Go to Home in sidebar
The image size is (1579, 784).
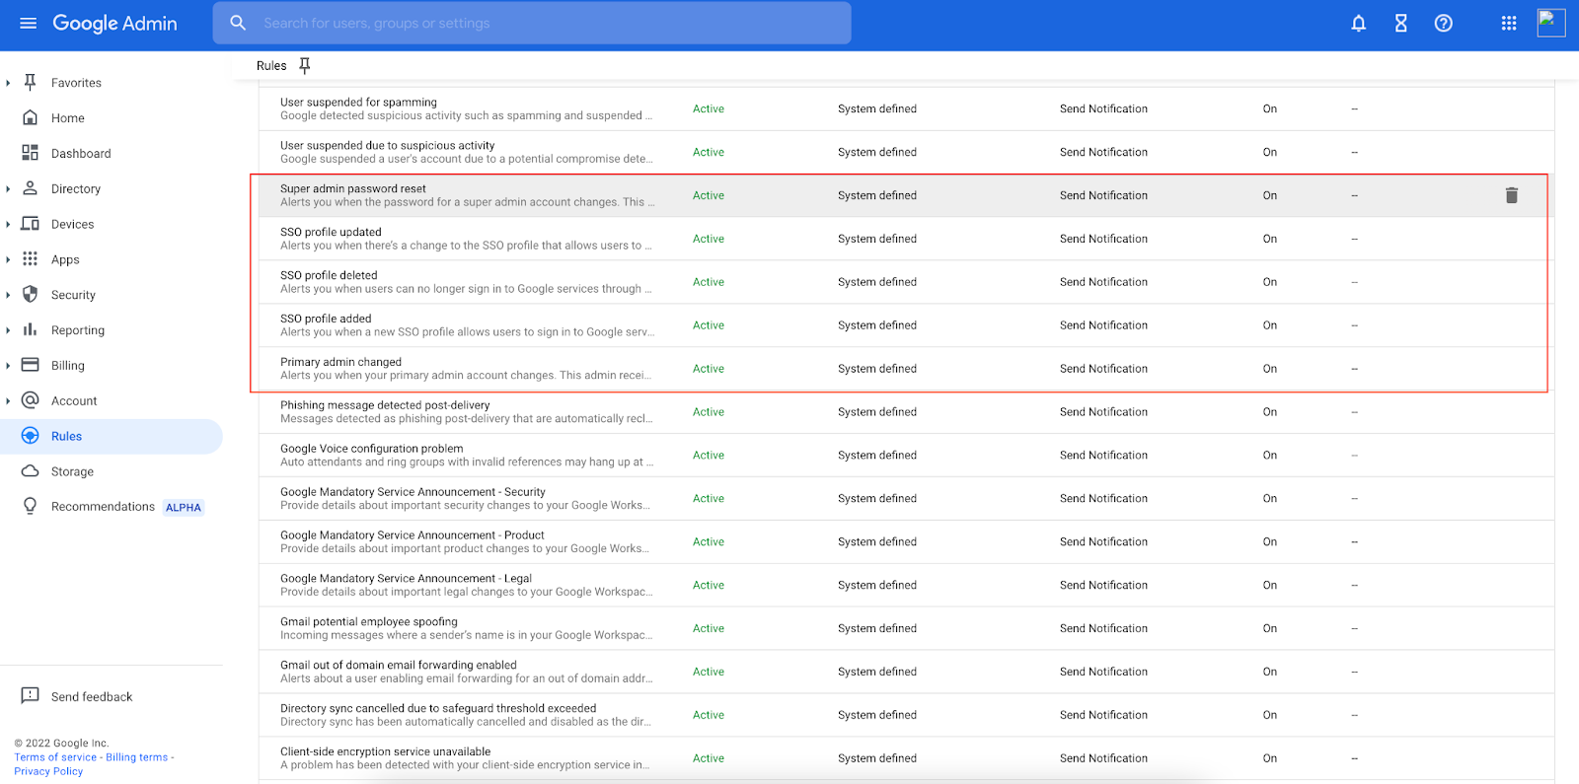68,118
